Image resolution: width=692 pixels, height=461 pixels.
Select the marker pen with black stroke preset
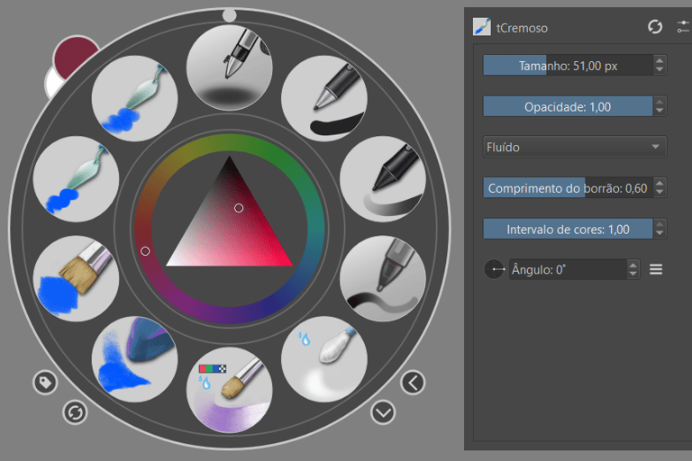[324, 98]
